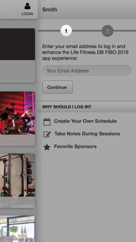The image size is (136, 242).
Task: Click the pencil note icon
Action: click(x=47, y=134)
